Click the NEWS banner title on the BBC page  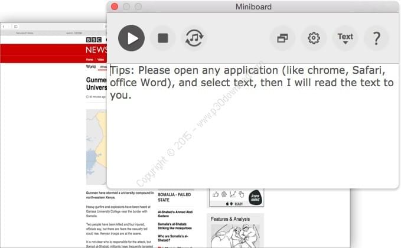96,50
